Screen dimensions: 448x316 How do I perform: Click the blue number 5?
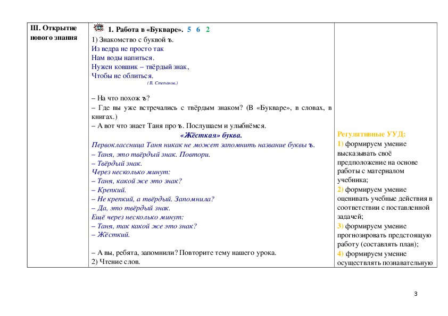189,29
